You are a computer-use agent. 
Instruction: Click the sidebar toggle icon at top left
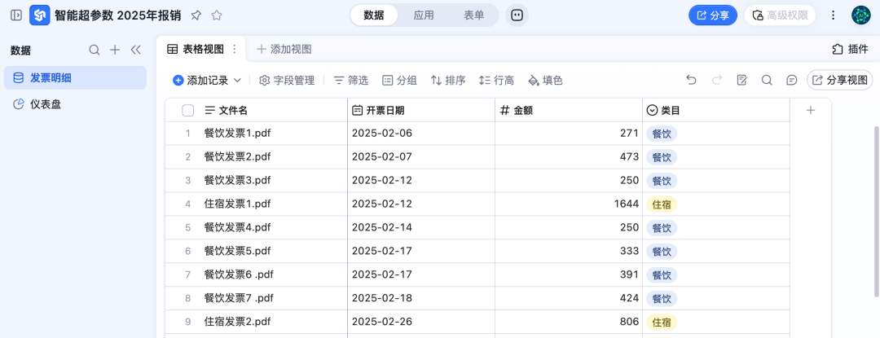point(16,15)
